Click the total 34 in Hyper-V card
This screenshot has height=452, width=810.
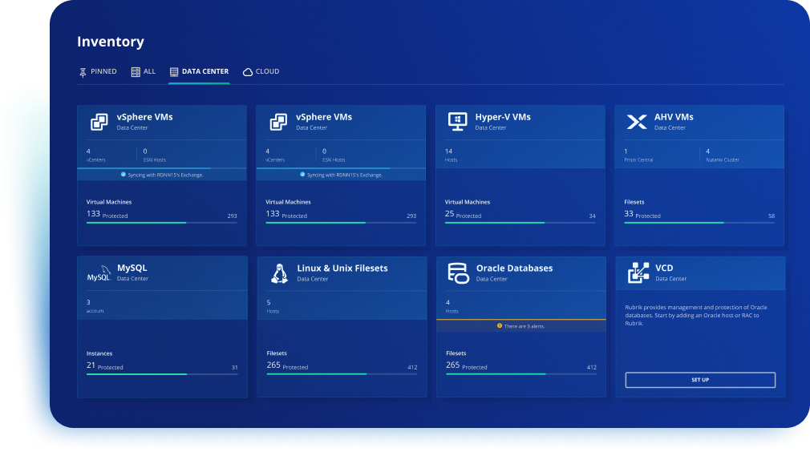pyautogui.click(x=592, y=216)
